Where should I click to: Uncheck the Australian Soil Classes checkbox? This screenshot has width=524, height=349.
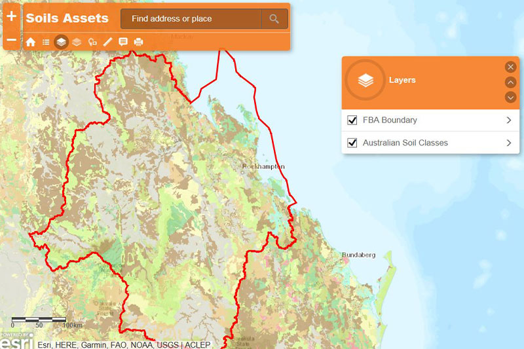pos(352,143)
